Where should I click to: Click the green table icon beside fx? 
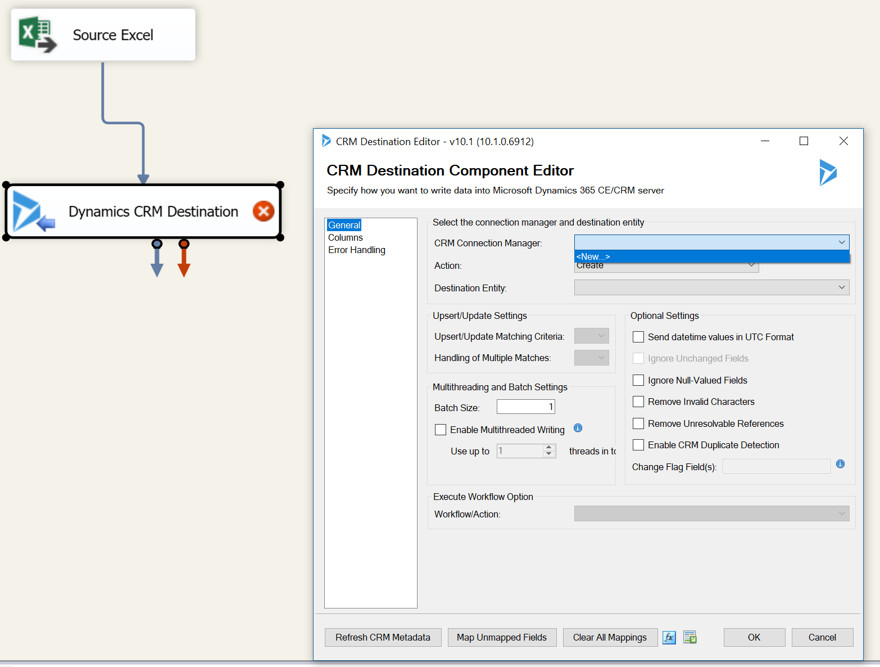[x=690, y=637]
